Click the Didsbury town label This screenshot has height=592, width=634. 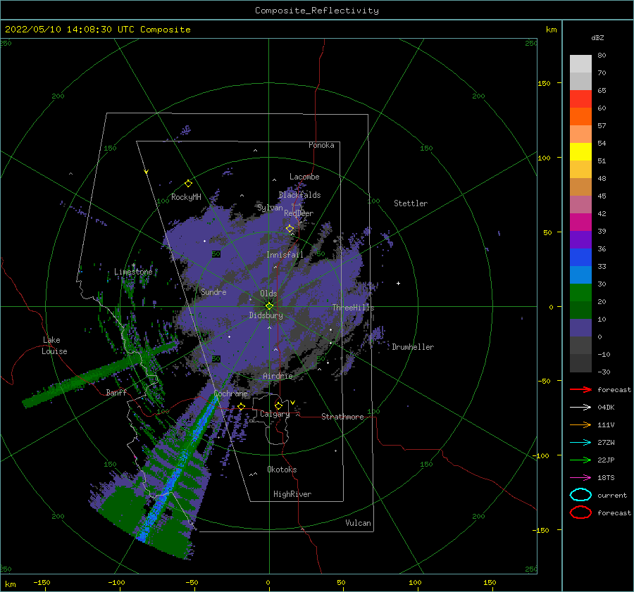[x=266, y=315]
